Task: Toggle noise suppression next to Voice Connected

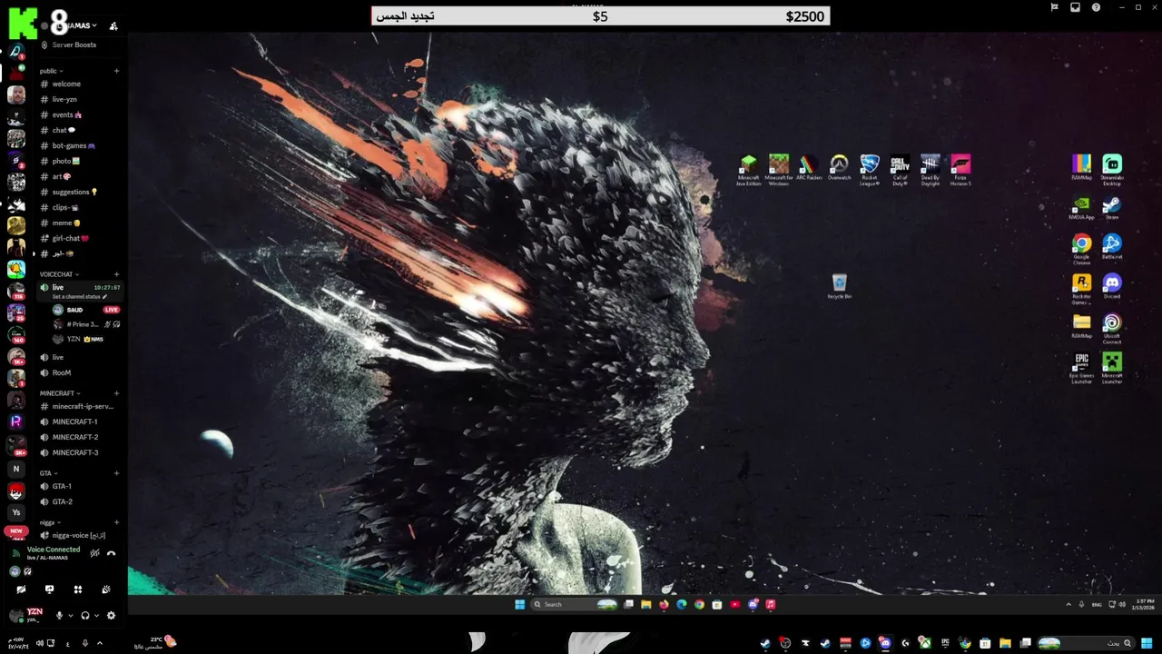Action: point(94,553)
